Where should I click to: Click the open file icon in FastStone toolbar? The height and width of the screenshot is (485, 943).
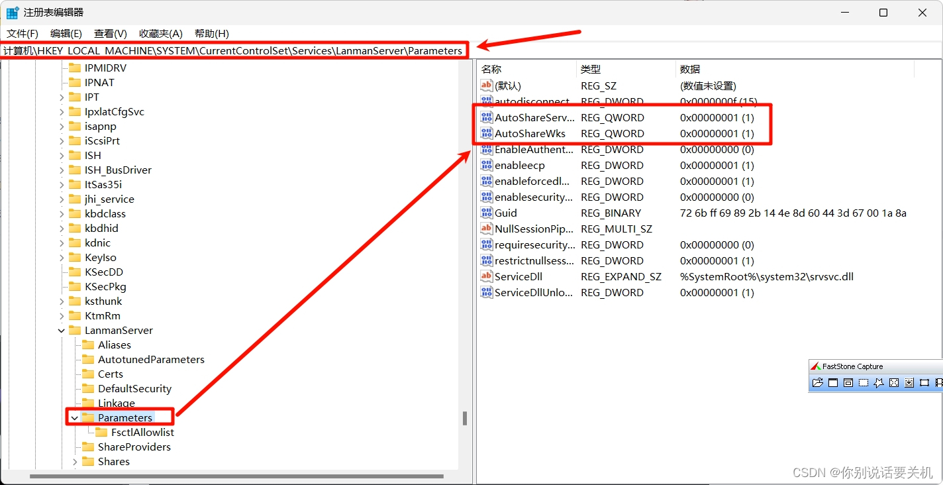tap(817, 382)
